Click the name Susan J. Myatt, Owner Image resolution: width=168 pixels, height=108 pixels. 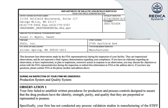(37, 37)
